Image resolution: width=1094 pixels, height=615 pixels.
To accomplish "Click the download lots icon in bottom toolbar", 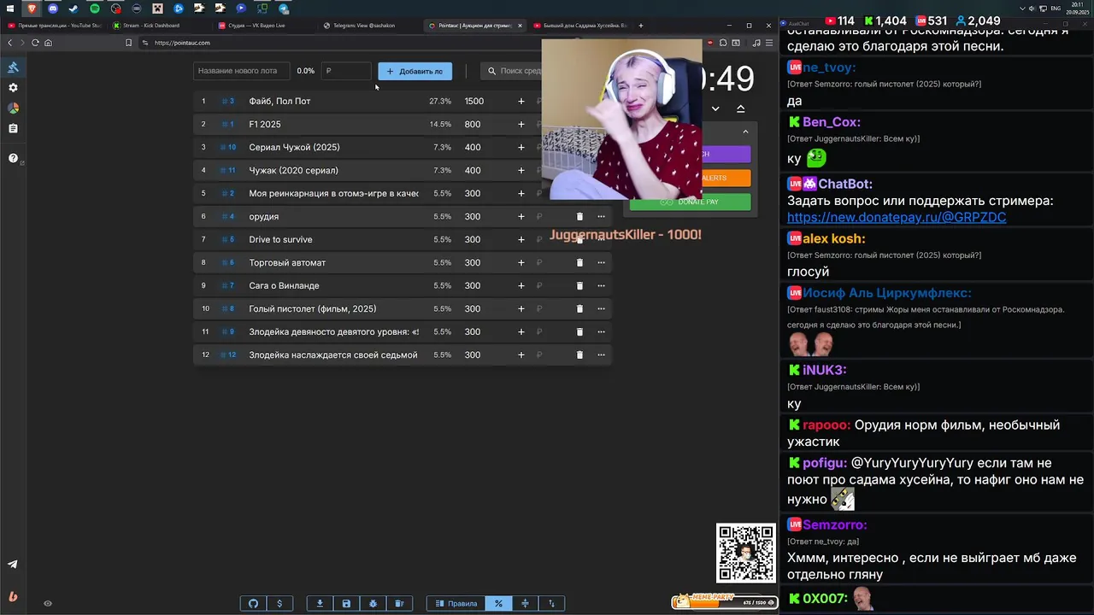I will click(x=320, y=603).
